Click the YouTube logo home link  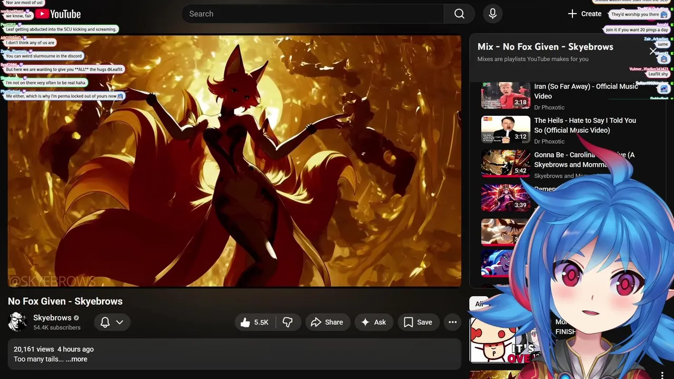58,14
